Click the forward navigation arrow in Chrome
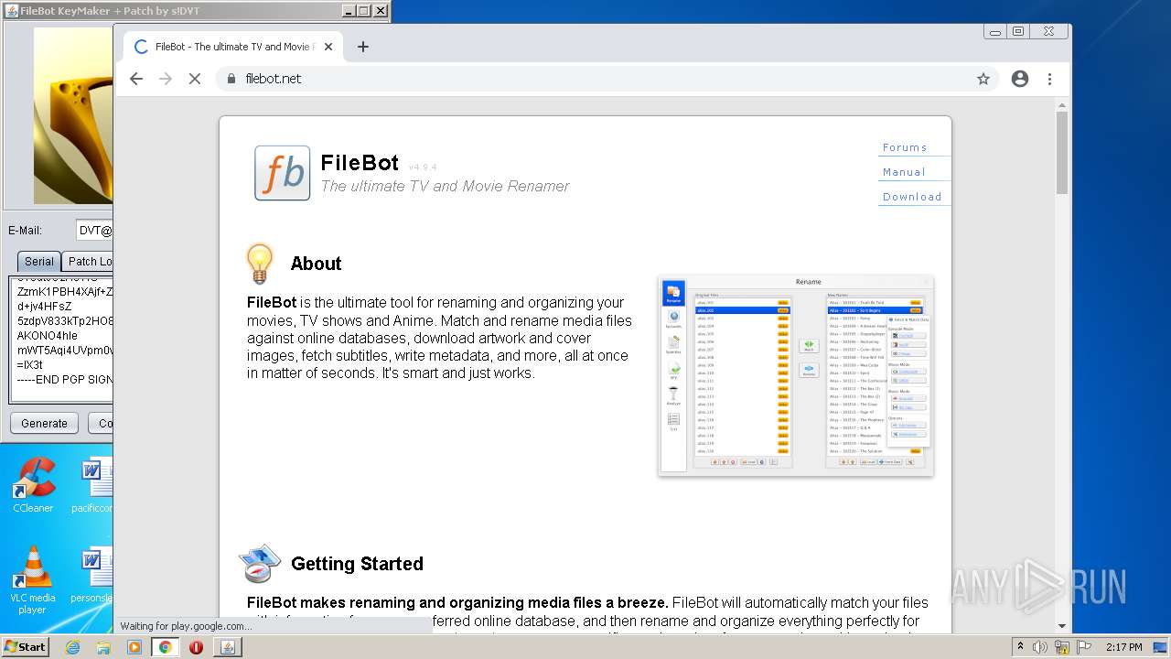Image resolution: width=1171 pixels, height=659 pixels. coord(166,79)
